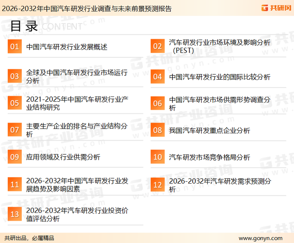Click the orange 06 number box
294x243 pixels.
[x=158, y=103]
